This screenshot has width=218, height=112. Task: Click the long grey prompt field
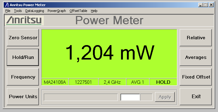pyautogui.click(x=81, y=97)
